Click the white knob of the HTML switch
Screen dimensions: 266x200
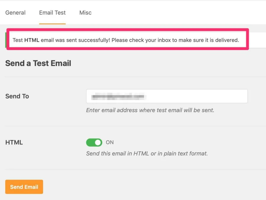(98, 143)
